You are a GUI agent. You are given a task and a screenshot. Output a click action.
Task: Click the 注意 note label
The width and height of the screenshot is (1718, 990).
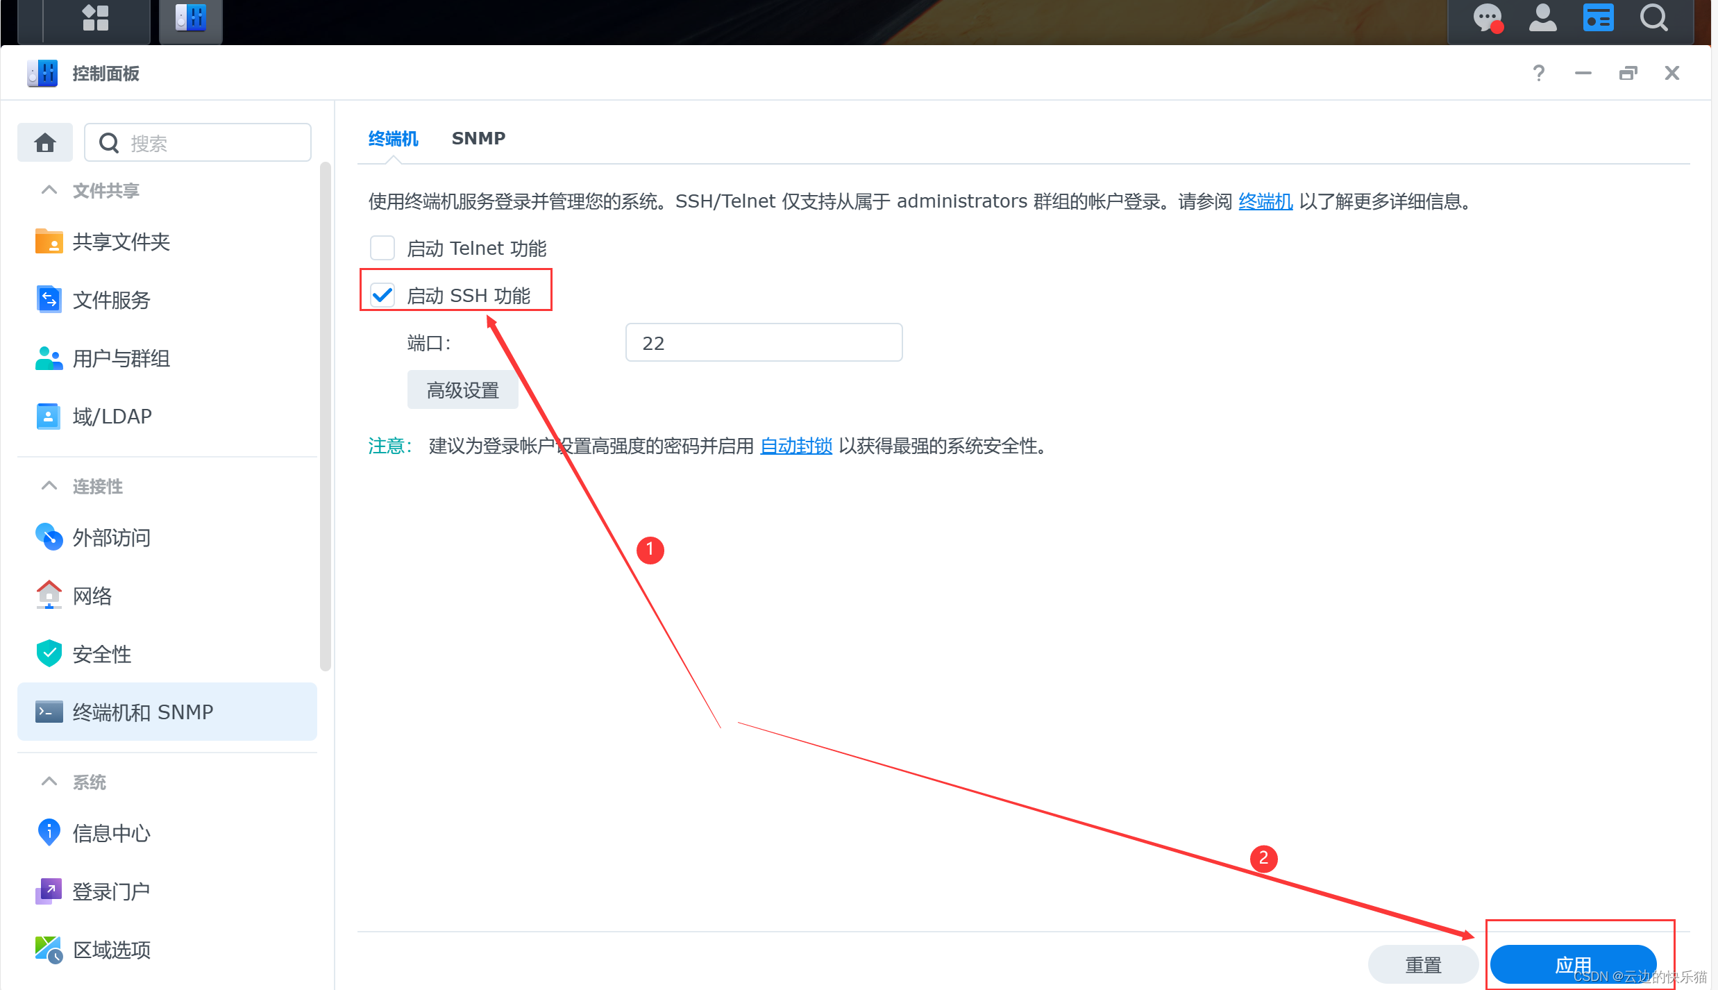tap(390, 446)
